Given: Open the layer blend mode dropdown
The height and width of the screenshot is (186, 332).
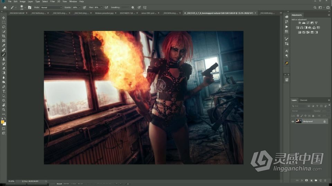Looking at the screenshot, I should 302,111.
